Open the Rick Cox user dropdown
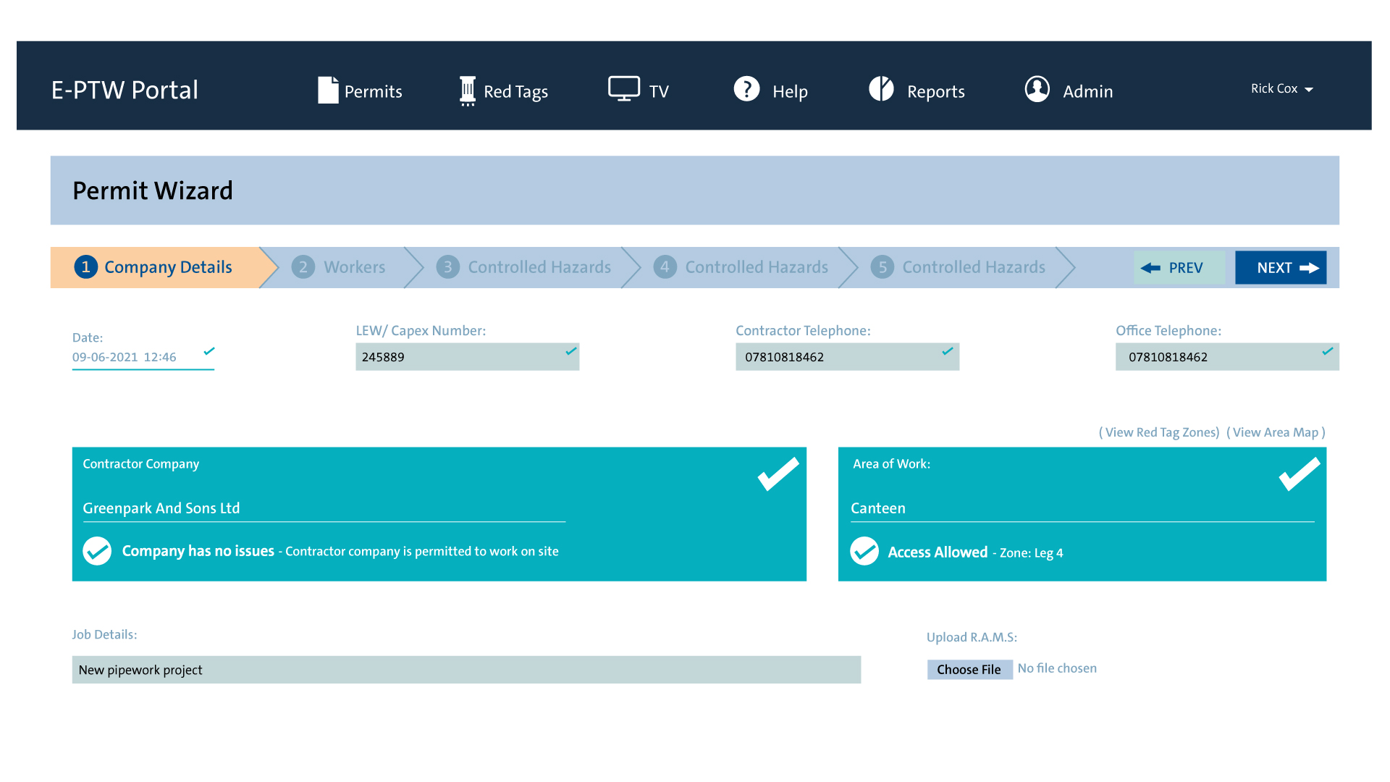The width and height of the screenshot is (1390, 782). pos(1281,88)
